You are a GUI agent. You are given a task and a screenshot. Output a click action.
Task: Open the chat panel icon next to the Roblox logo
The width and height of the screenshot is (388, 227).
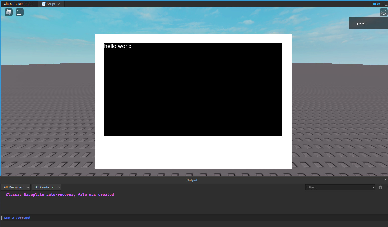point(19,12)
